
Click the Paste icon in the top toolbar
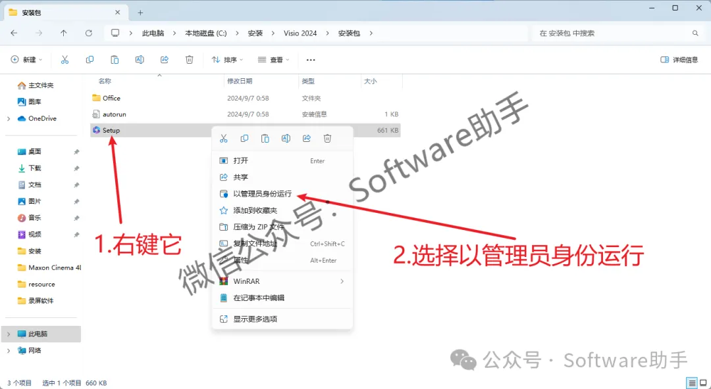[x=115, y=60]
